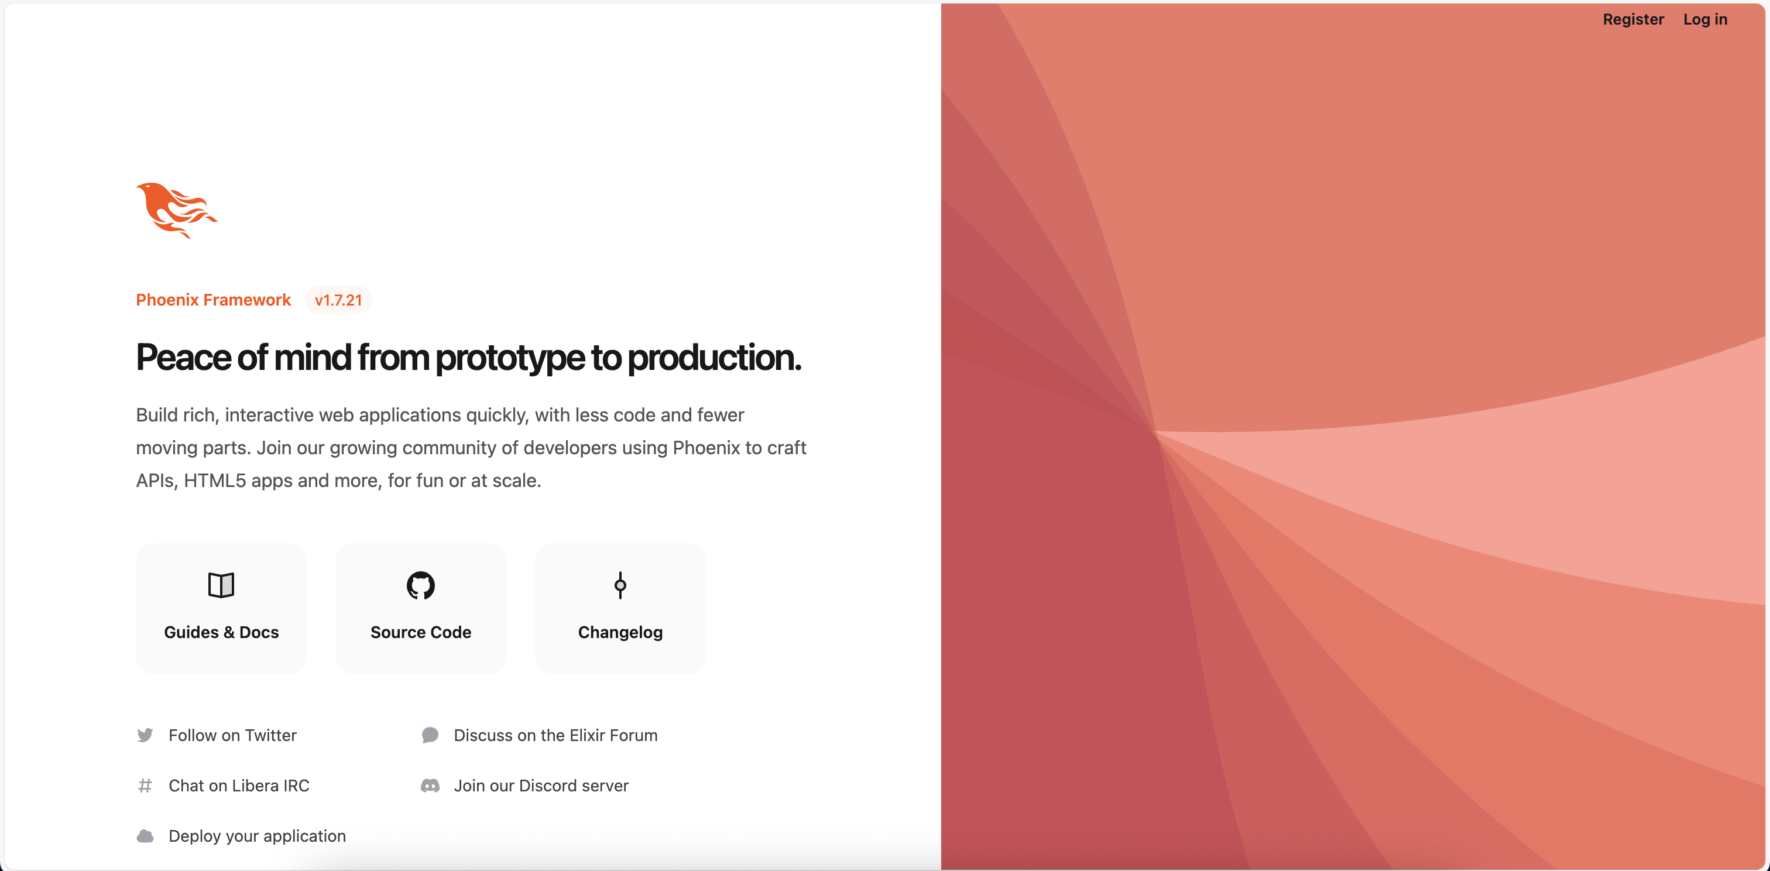Click the cloud deploy icon

point(145,836)
